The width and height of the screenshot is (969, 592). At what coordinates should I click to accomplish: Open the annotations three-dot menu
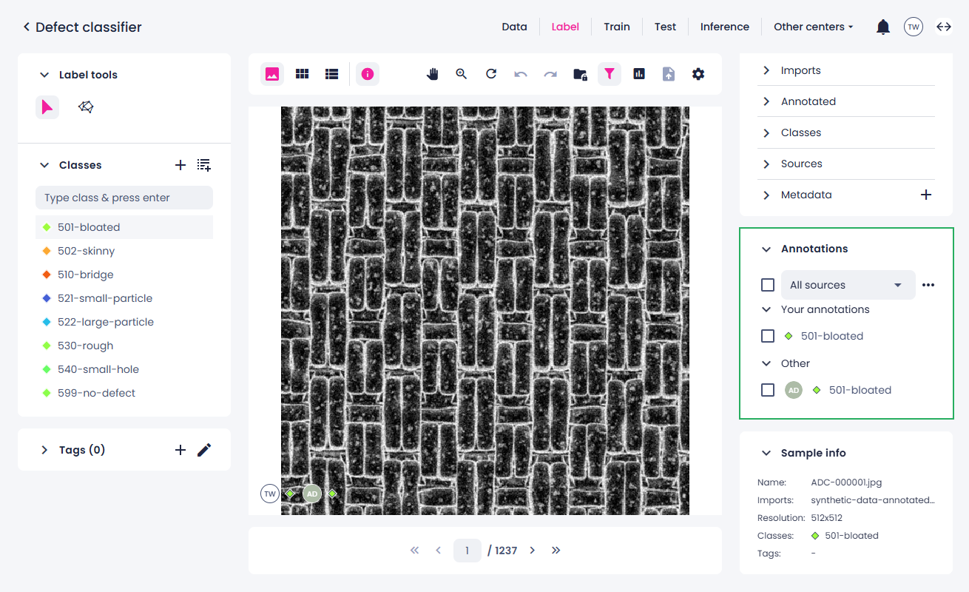tap(928, 285)
